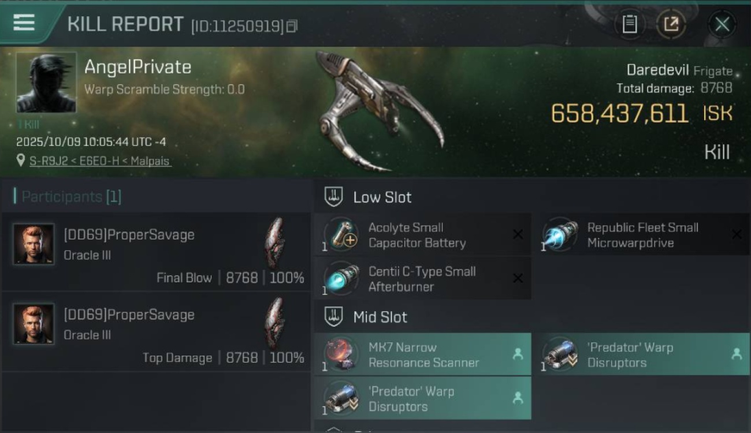Select Acolyte Small Capacitor Battery item

pos(422,235)
